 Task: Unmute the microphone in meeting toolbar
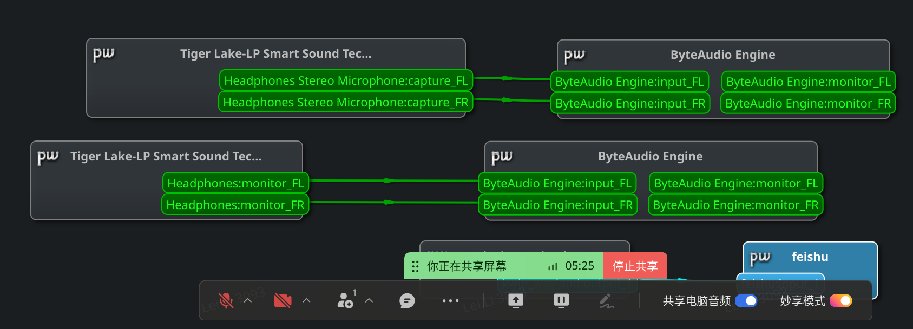[226, 300]
